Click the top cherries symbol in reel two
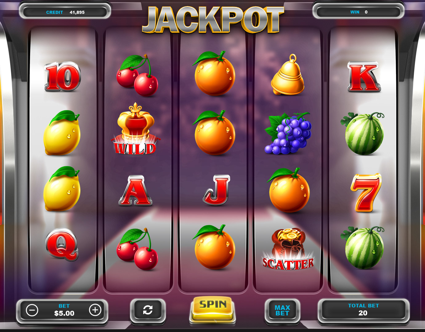425x332 pixels. (x=137, y=76)
